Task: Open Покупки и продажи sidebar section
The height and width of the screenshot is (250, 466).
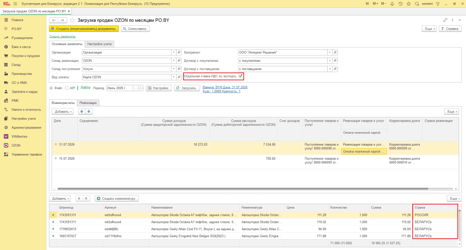Action: (25, 56)
